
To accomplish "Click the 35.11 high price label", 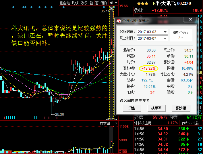I will pyautogui.click(x=105, y=11).
